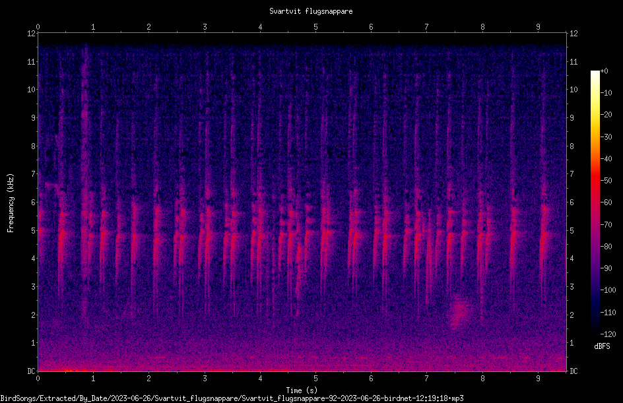The height and width of the screenshot is (403, 623).
Task: Click the '5' tick on top time axis
Action: click(x=316, y=26)
